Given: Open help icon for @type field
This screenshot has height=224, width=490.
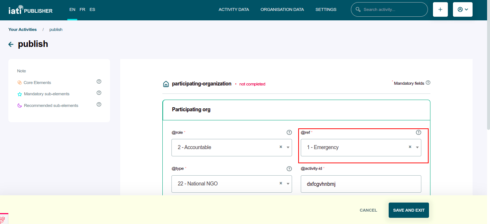Looking at the screenshot, I should coord(289,169).
